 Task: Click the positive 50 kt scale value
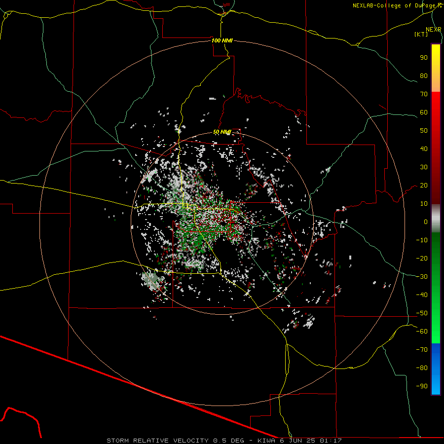(424, 131)
